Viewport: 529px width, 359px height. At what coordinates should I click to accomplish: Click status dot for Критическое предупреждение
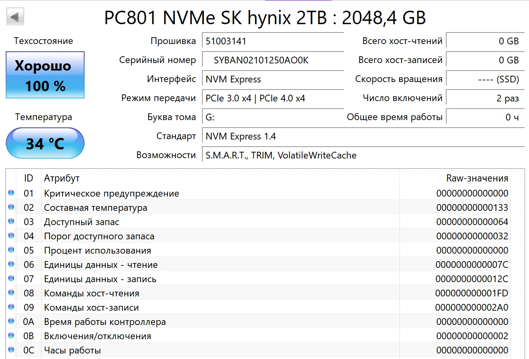tap(11, 193)
